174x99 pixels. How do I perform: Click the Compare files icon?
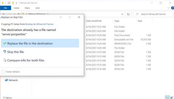(x=5, y=60)
